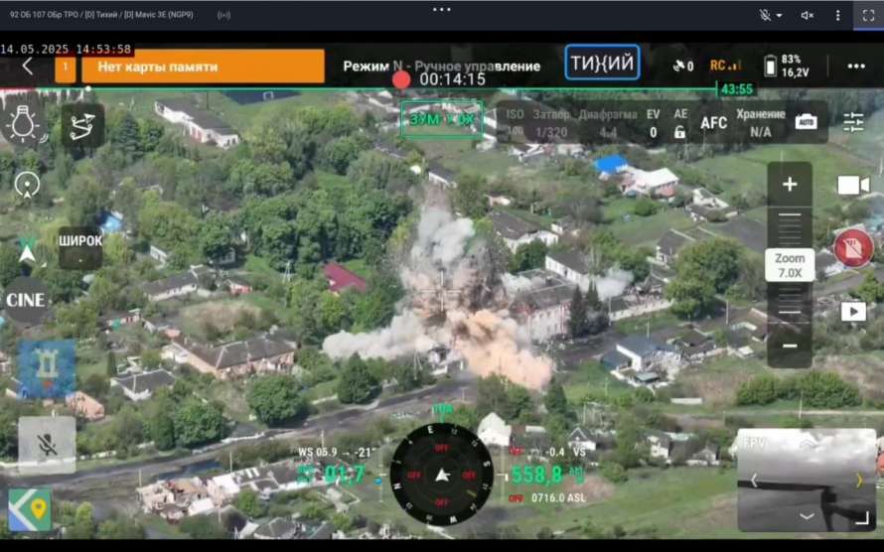Click the 14.05.2025 14:53:58 timestamp
The image size is (884, 552).
pyautogui.click(x=66, y=49)
